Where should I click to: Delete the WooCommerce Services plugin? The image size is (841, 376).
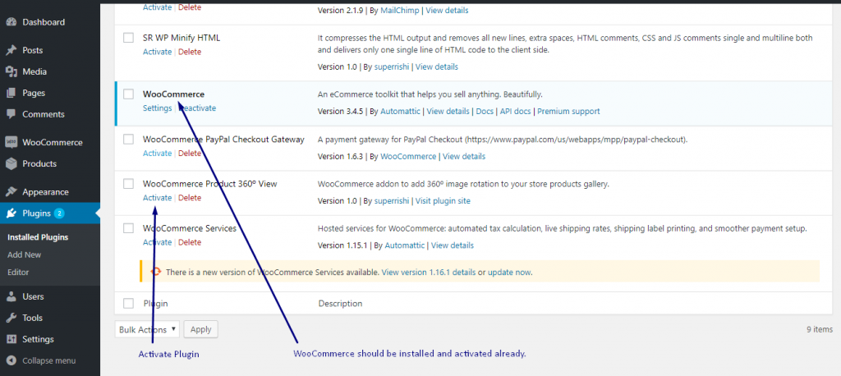point(190,242)
